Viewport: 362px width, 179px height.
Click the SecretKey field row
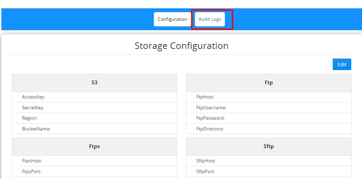[x=94, y=108]
